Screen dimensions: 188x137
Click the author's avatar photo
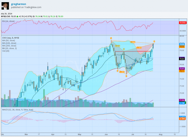[5, 6]
